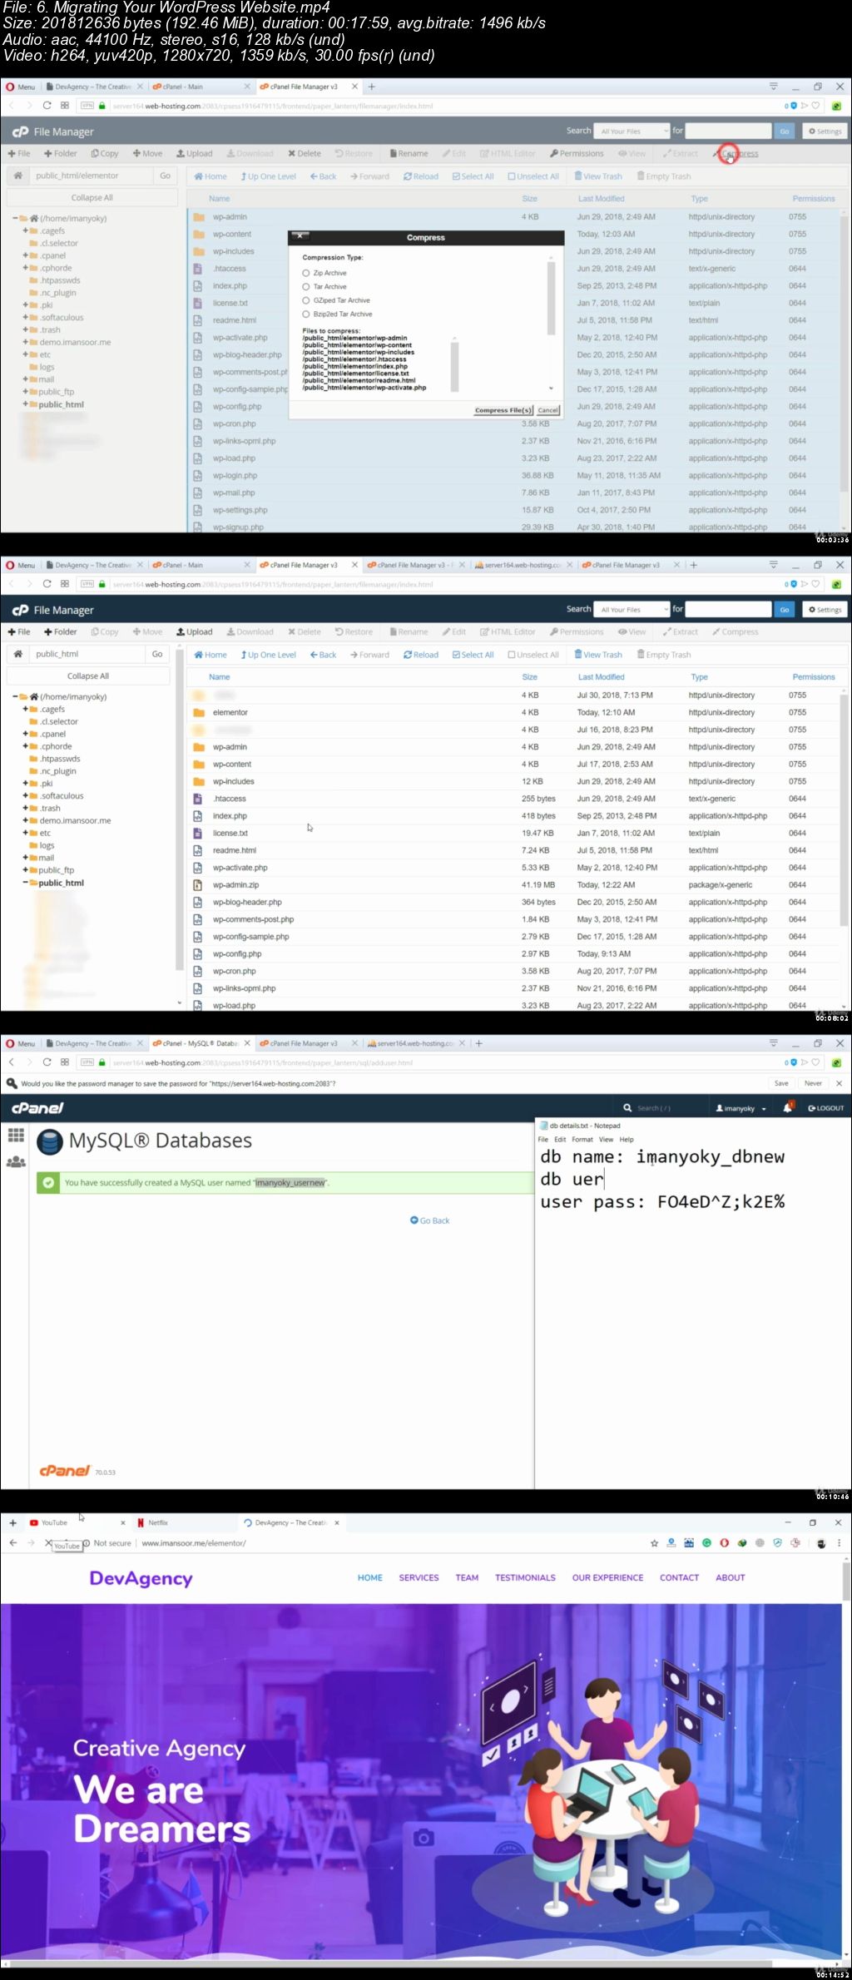The height and width of the screenshot is (1980, 852).
Task: Select the wp-settings.php file row
Action: tap(513, 510)
